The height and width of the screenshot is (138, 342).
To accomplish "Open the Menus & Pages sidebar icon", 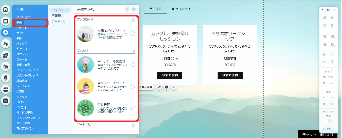I will point(5,10).
